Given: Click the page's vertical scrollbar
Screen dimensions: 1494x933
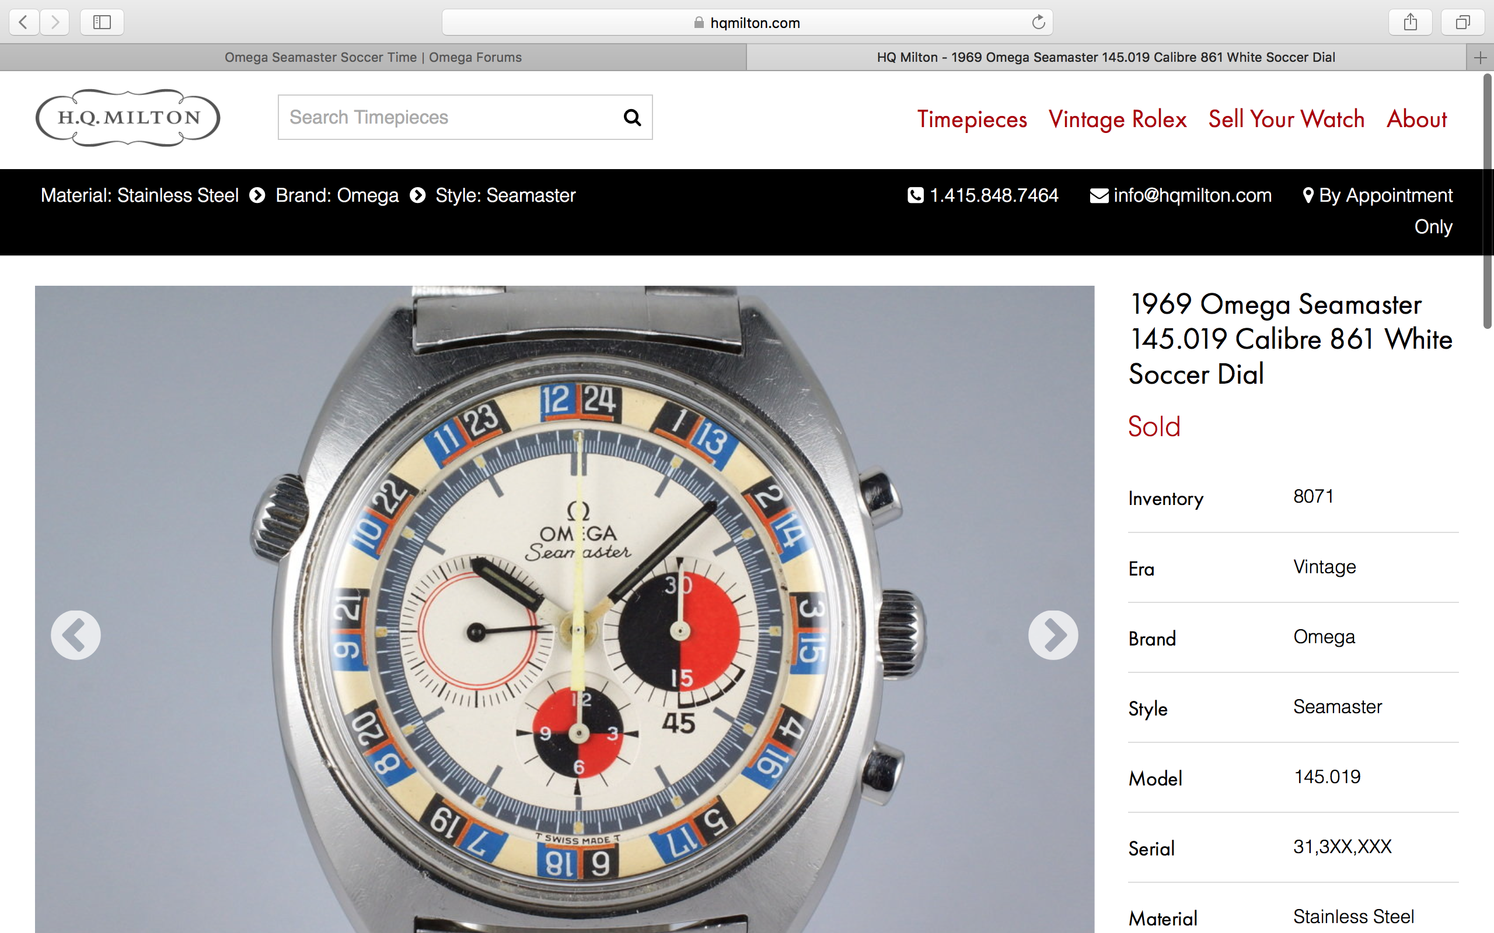Looking at the screenshot, I should [1488, 201].
